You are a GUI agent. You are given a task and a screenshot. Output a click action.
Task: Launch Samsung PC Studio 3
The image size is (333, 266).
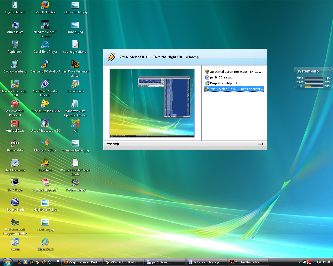45,67
